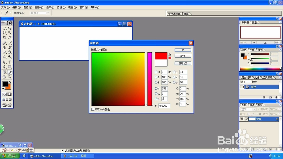Select the Rectangle shape tool
Viewport: 283px width, 159px height.
pos(10,67)
